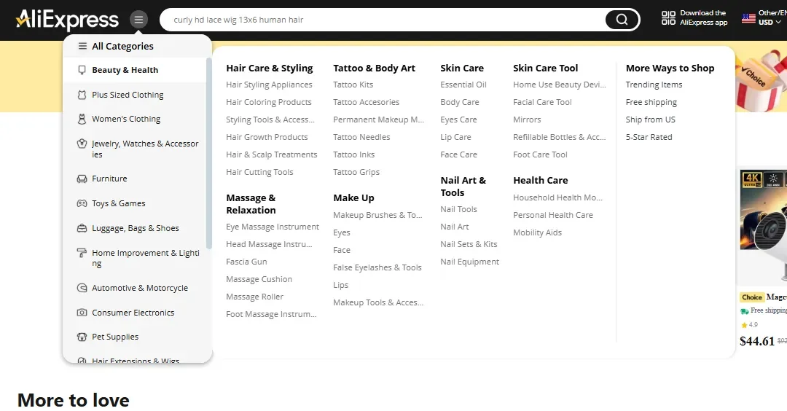
Task: Click the Consumer Electronics camera icon
Action: coord(82,313)
